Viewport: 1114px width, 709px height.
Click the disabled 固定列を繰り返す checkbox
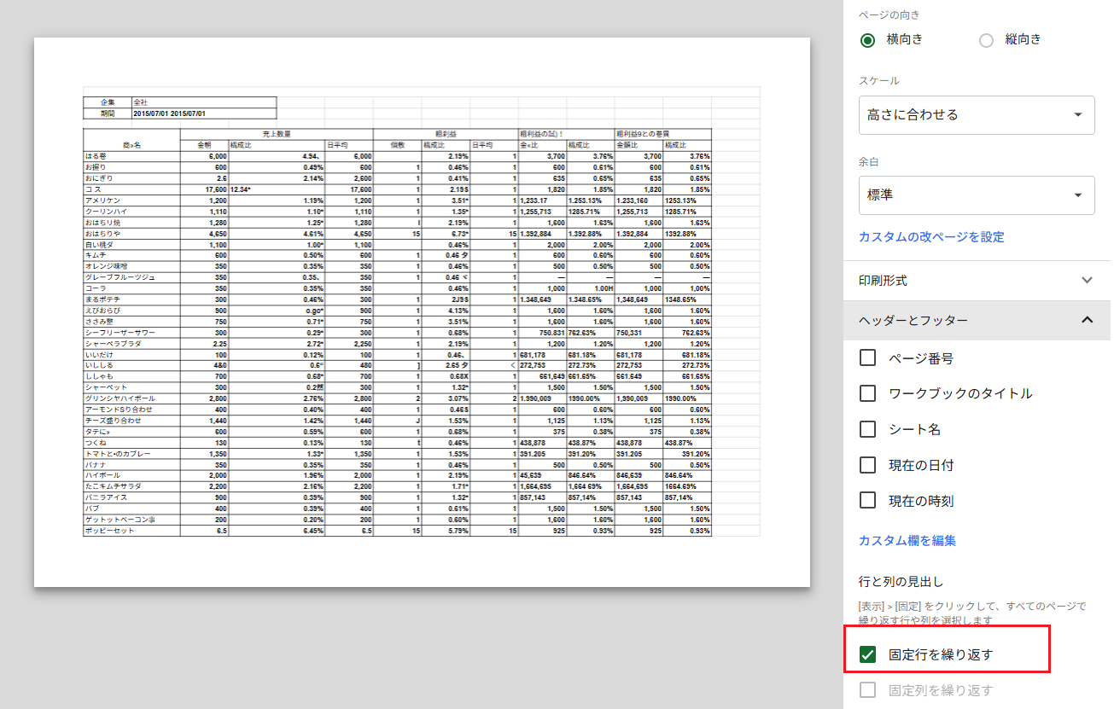click(868, 690)
